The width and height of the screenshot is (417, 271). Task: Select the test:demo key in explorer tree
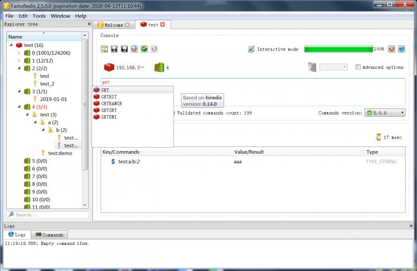coord(60,153)
